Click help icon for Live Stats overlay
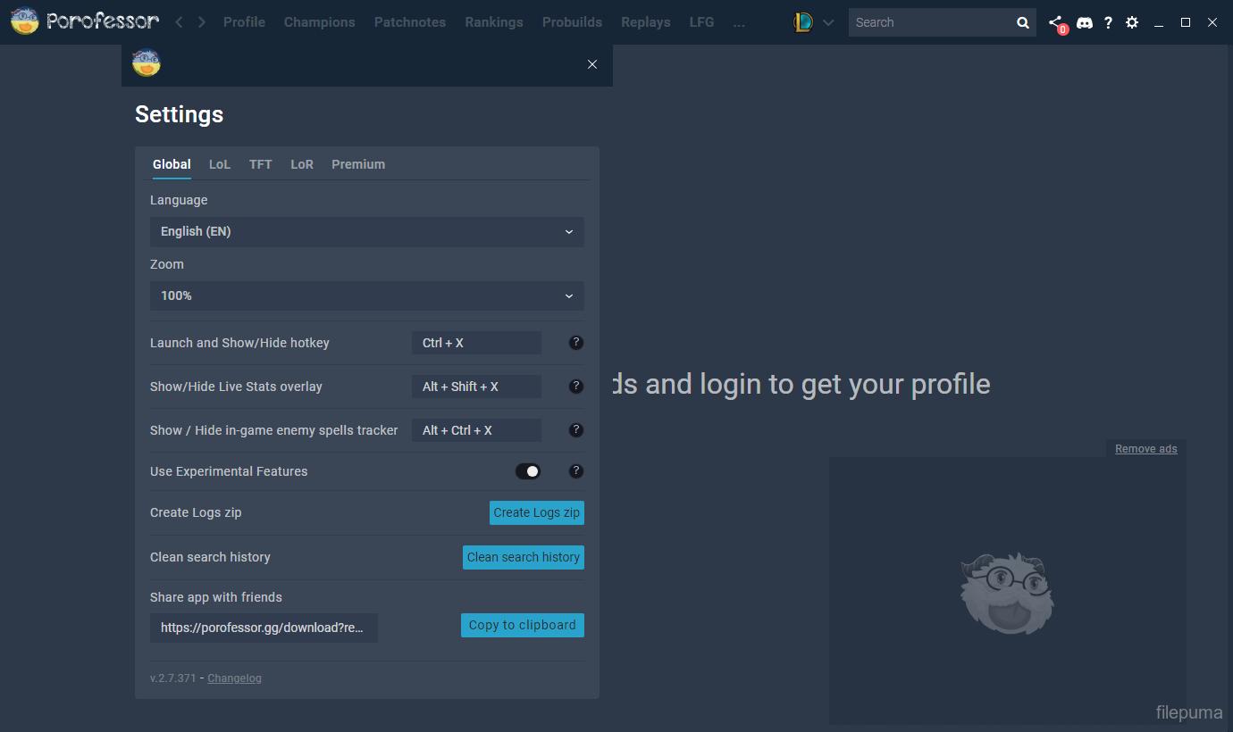The width and height of the screenshot is (1233, 732). click(x=576, y=387)
